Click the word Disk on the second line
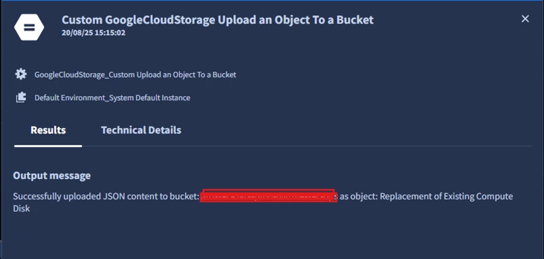The image size is (544, 259). (22, 208)
